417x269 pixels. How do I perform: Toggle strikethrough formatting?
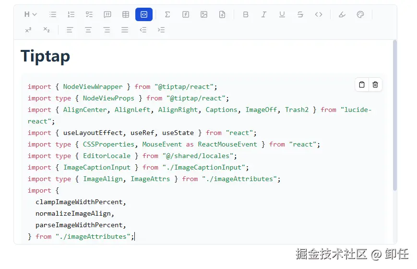[300, 14]
